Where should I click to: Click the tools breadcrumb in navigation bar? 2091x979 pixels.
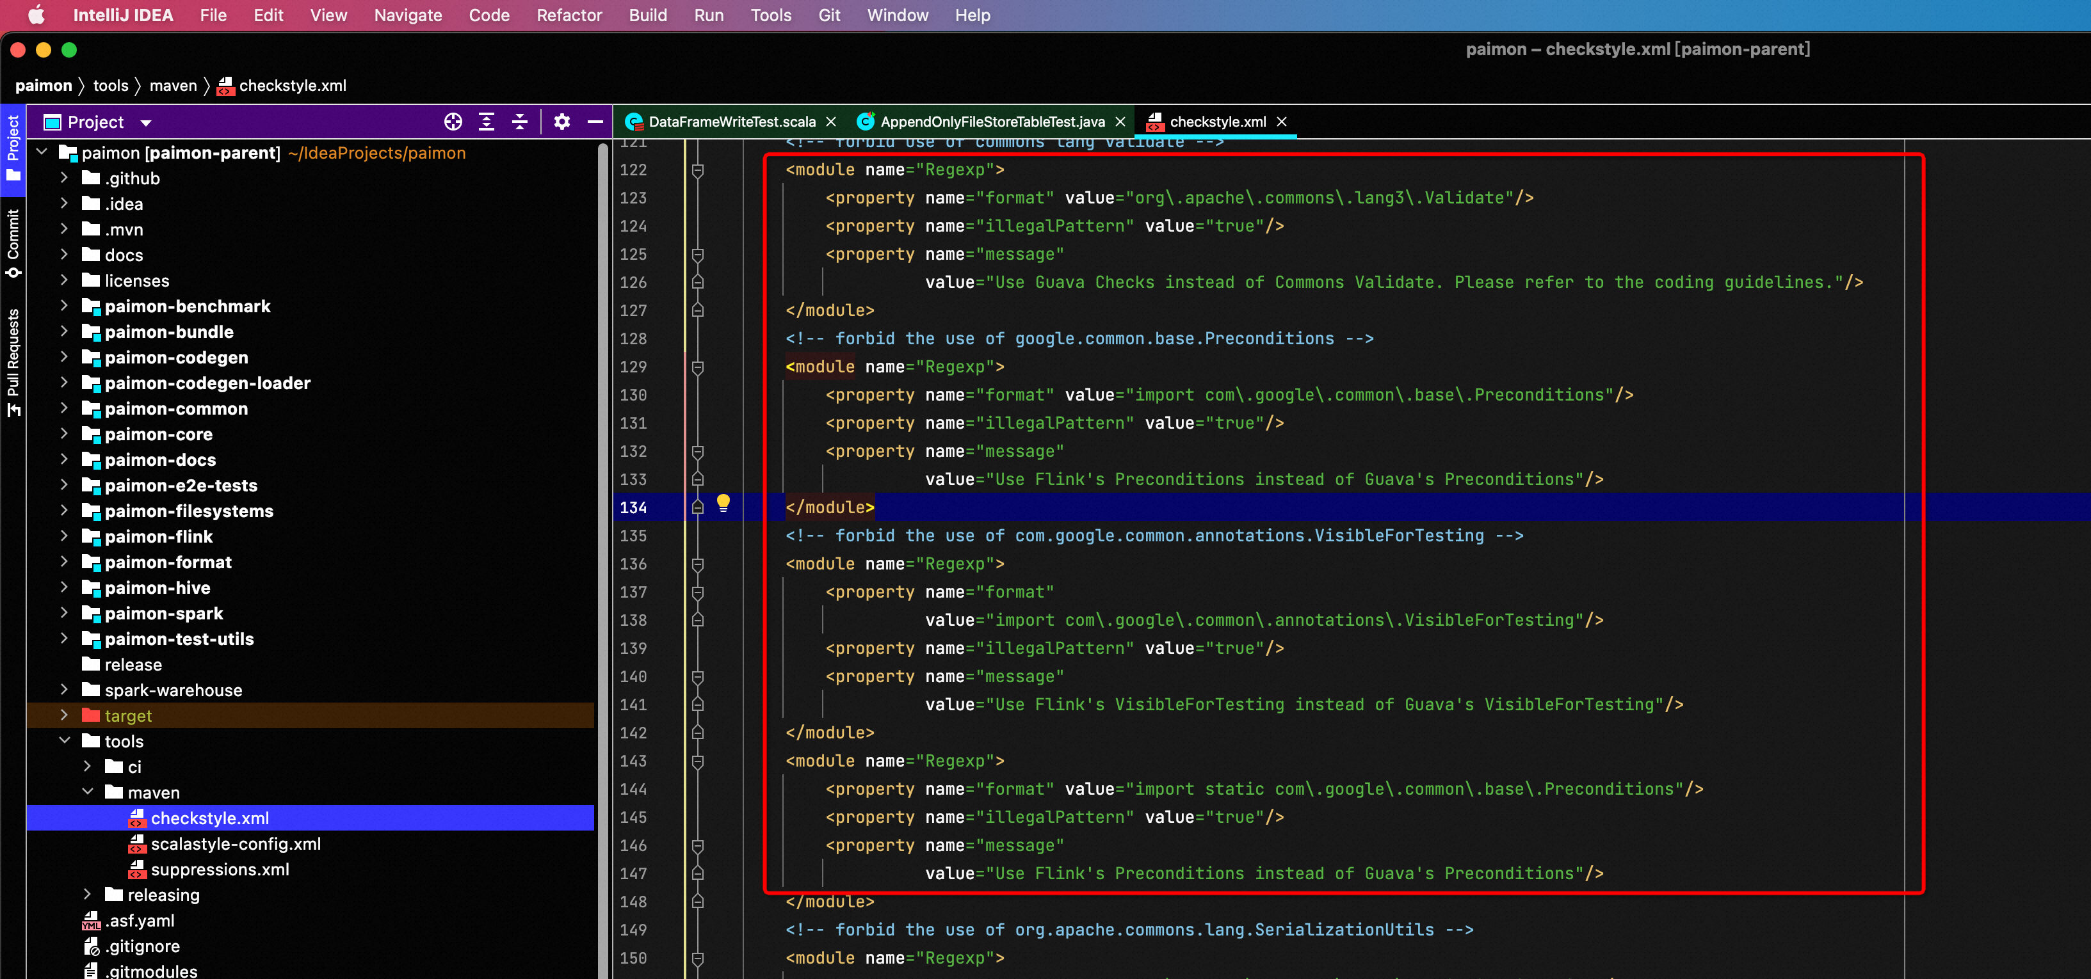(110, 85)
